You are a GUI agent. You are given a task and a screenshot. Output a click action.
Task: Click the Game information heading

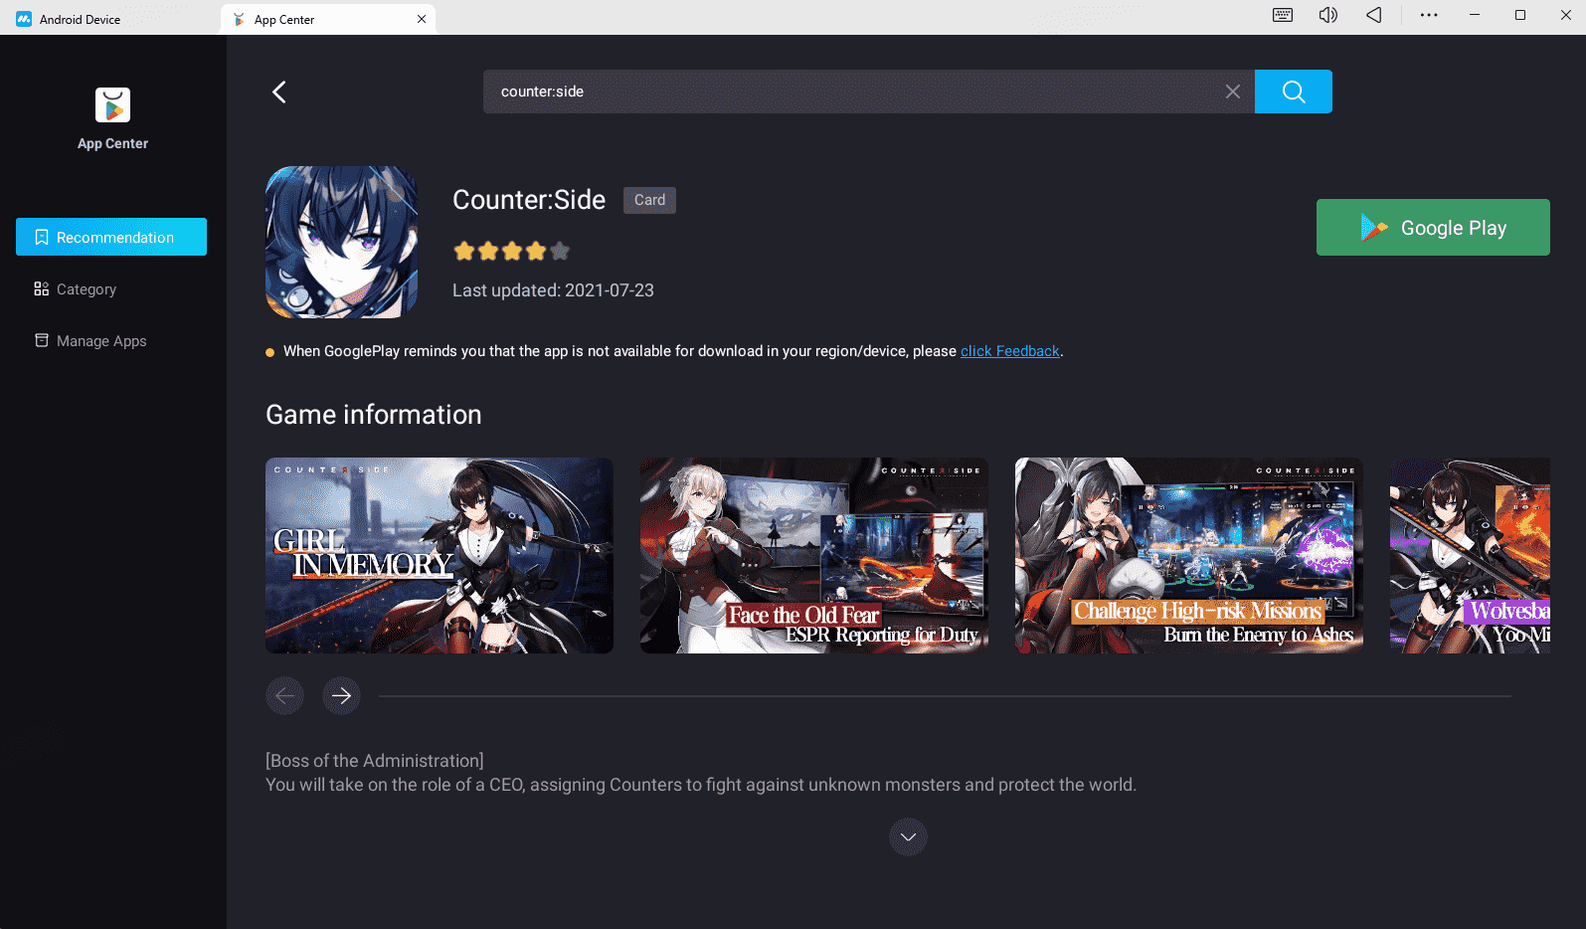[373, 415]
